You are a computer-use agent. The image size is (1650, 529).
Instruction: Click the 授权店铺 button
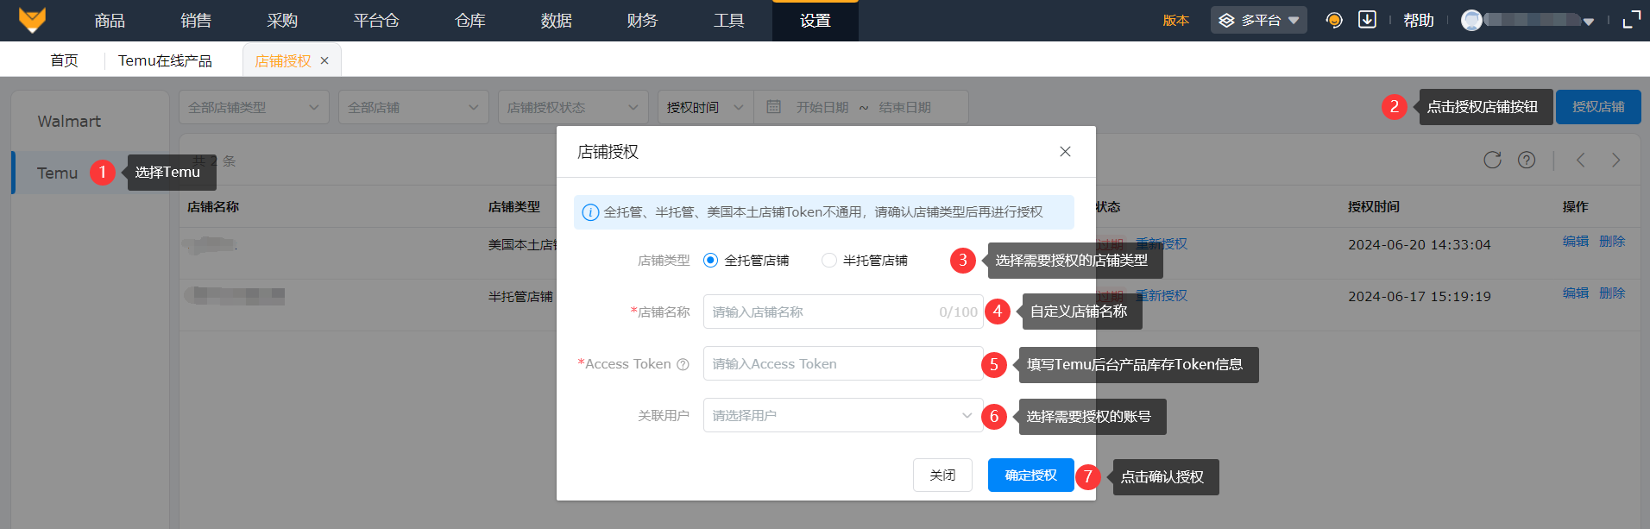pyautogui.click(x=1598, y=107)
